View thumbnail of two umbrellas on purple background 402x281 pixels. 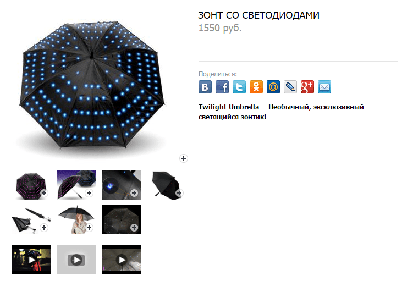pyautogui.click(x=76, y=185)
